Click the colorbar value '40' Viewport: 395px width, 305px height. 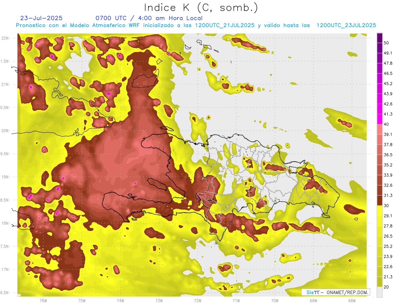(387, 124)
